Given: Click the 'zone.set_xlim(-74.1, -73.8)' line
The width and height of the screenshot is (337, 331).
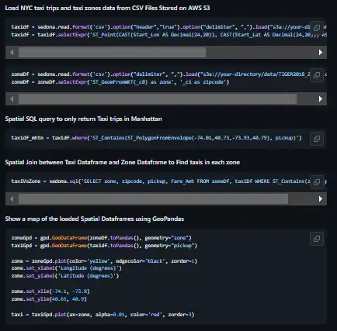Looking at the screenshot, I should (50, 291).
